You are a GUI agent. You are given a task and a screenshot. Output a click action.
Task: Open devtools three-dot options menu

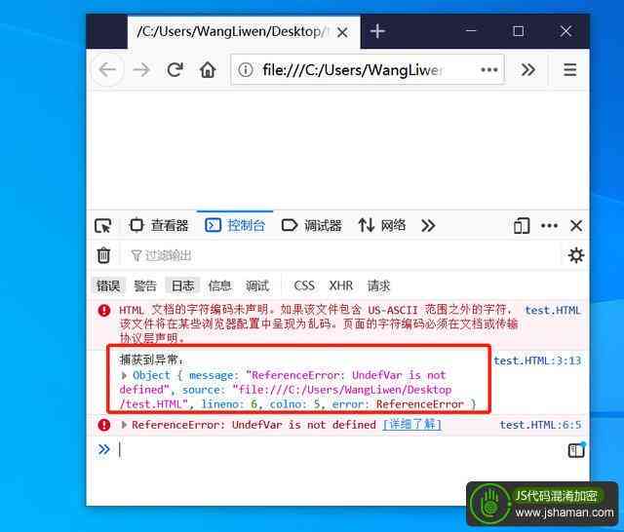[x=549, y=226]
